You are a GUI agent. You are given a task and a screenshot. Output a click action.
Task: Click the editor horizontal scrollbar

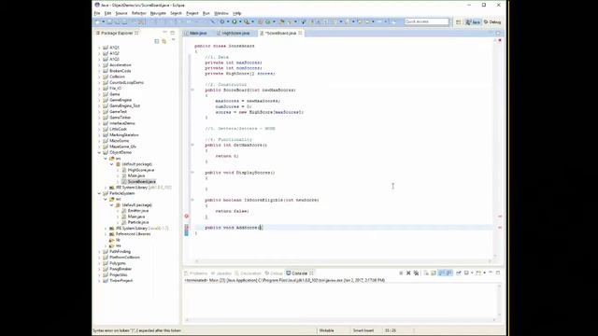[343, 261]
